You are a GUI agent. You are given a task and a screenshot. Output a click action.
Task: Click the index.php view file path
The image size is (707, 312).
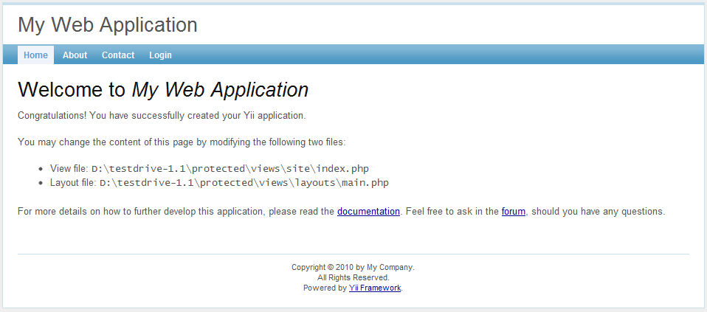[229, 169]
